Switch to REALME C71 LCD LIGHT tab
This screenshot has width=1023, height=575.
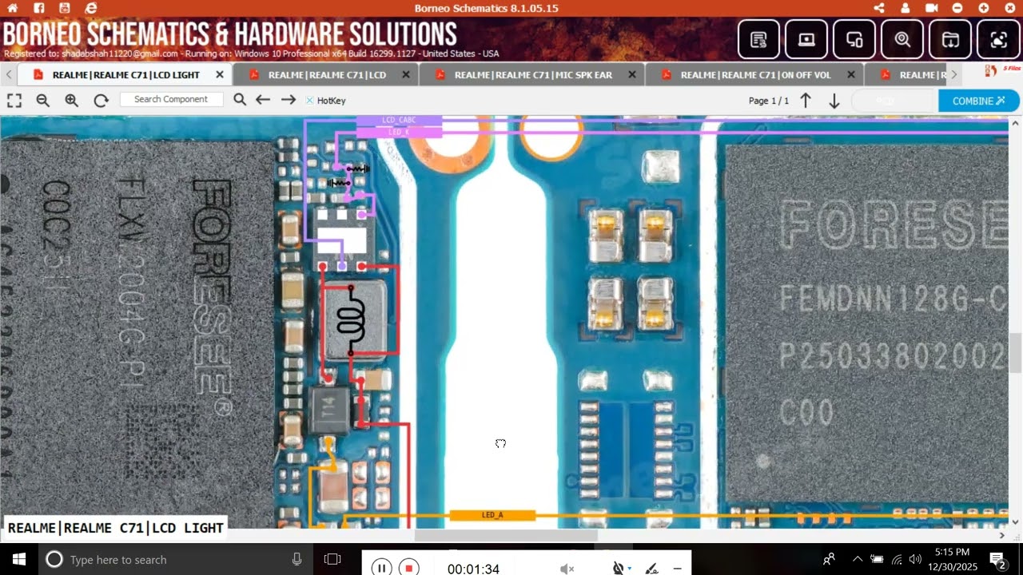[125, 75]
